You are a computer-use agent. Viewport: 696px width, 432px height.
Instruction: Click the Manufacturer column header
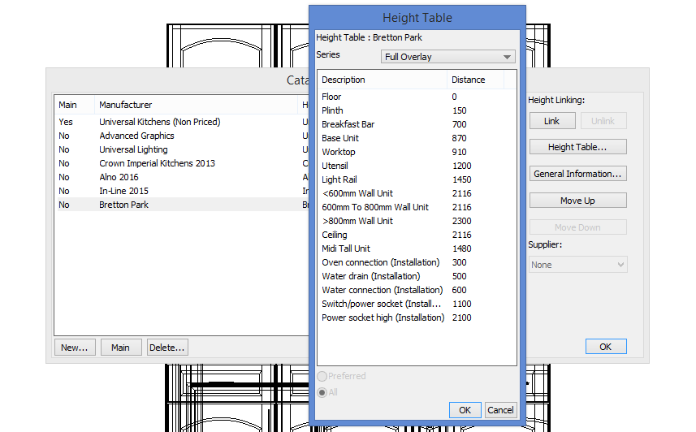click(x=195, y=105)
